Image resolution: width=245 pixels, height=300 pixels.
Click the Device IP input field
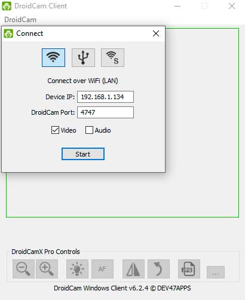105,97
